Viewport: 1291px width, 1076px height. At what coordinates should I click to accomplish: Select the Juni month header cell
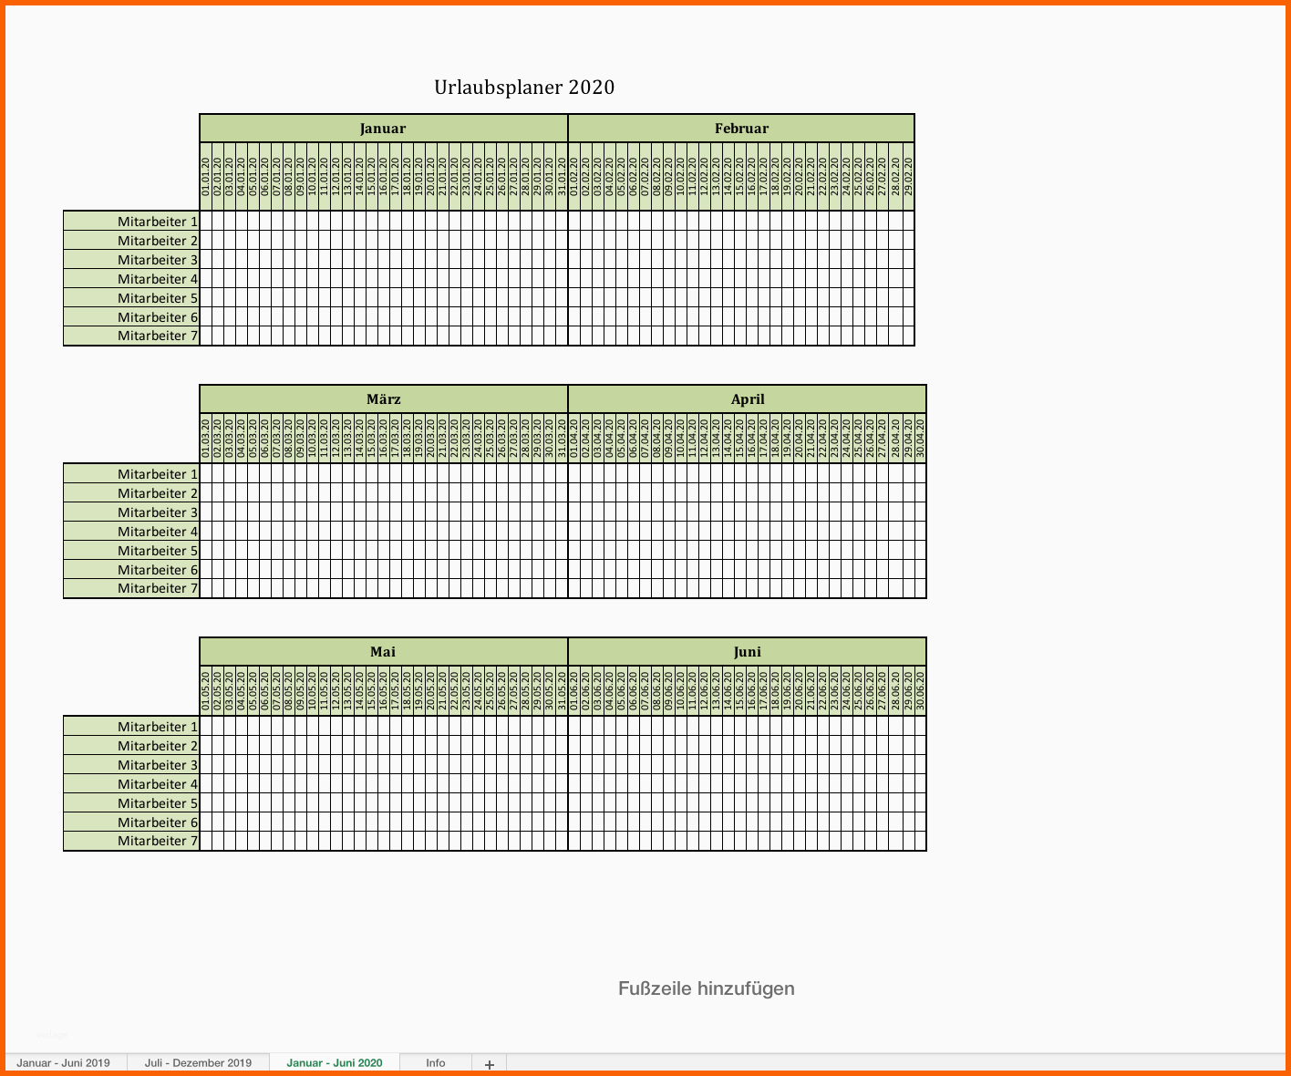pyautogui.click(x=748, y=652)
